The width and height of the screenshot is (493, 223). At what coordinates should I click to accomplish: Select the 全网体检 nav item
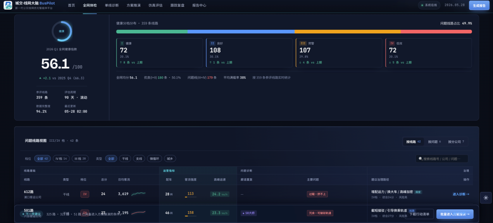point(90,5)
